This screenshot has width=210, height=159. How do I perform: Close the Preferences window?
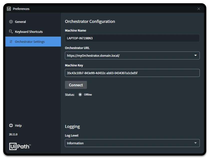pyautogui.click(x=199, y=9)
